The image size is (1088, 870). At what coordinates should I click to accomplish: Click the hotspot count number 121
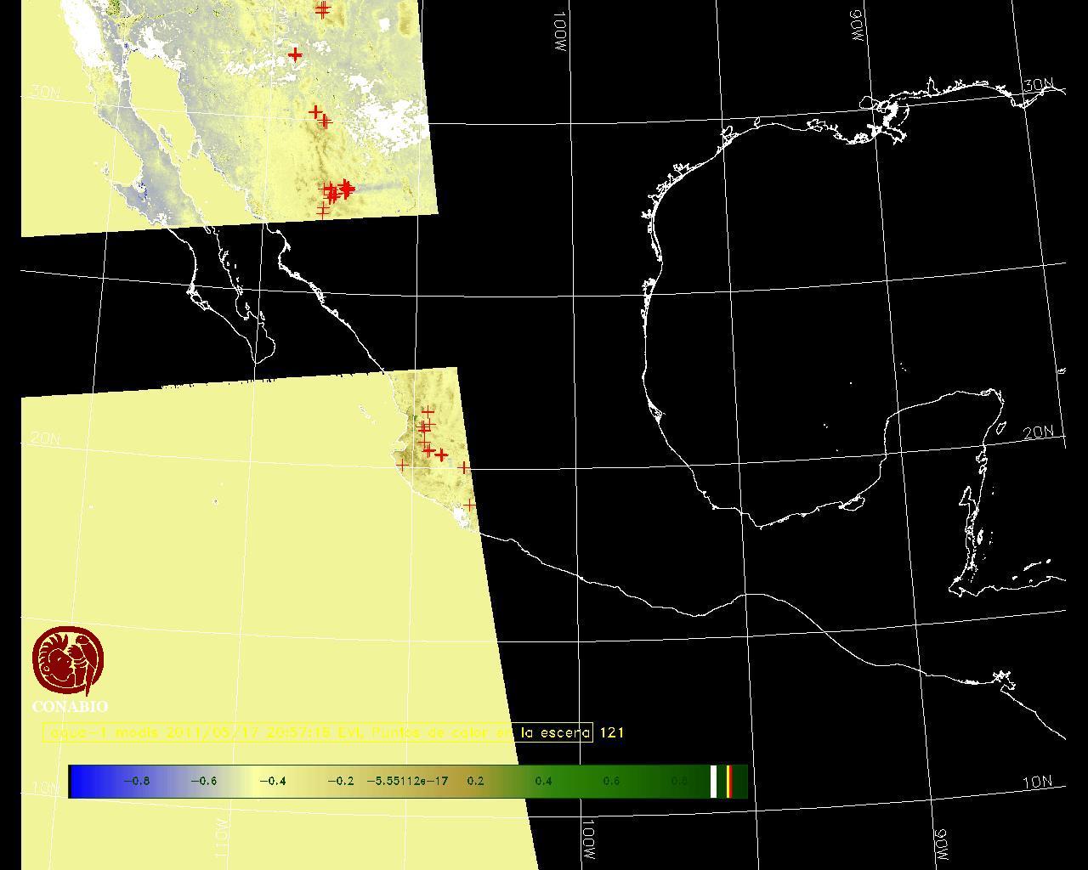(x=612, y=732)
